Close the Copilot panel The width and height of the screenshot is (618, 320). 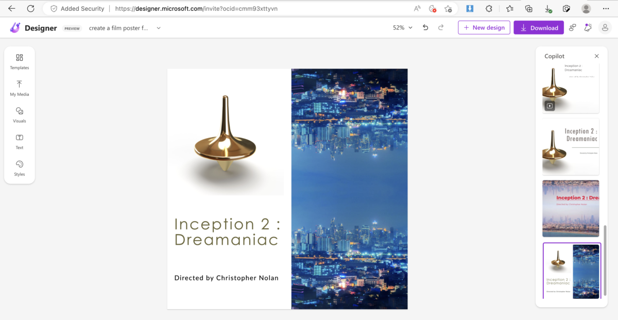[x=597, y=56]
